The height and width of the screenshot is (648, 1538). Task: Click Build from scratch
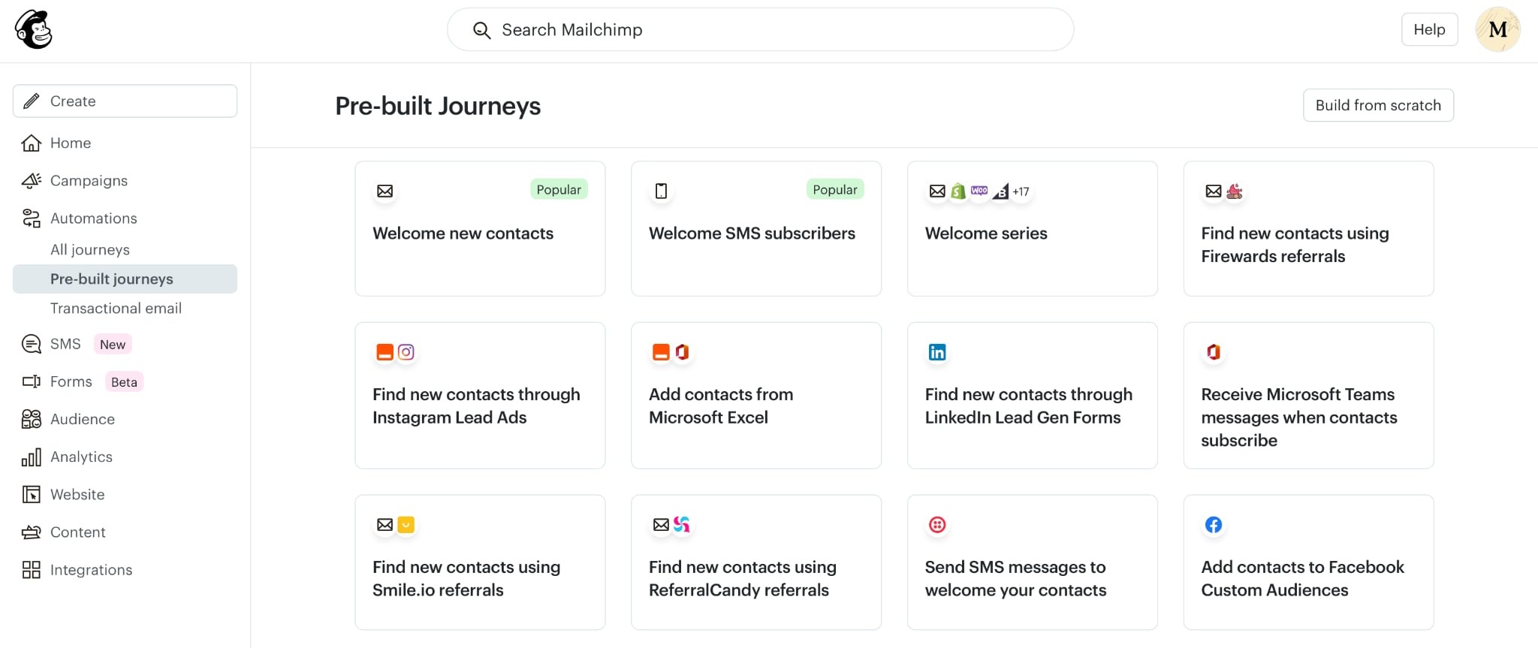click(x=1378, y=105)
